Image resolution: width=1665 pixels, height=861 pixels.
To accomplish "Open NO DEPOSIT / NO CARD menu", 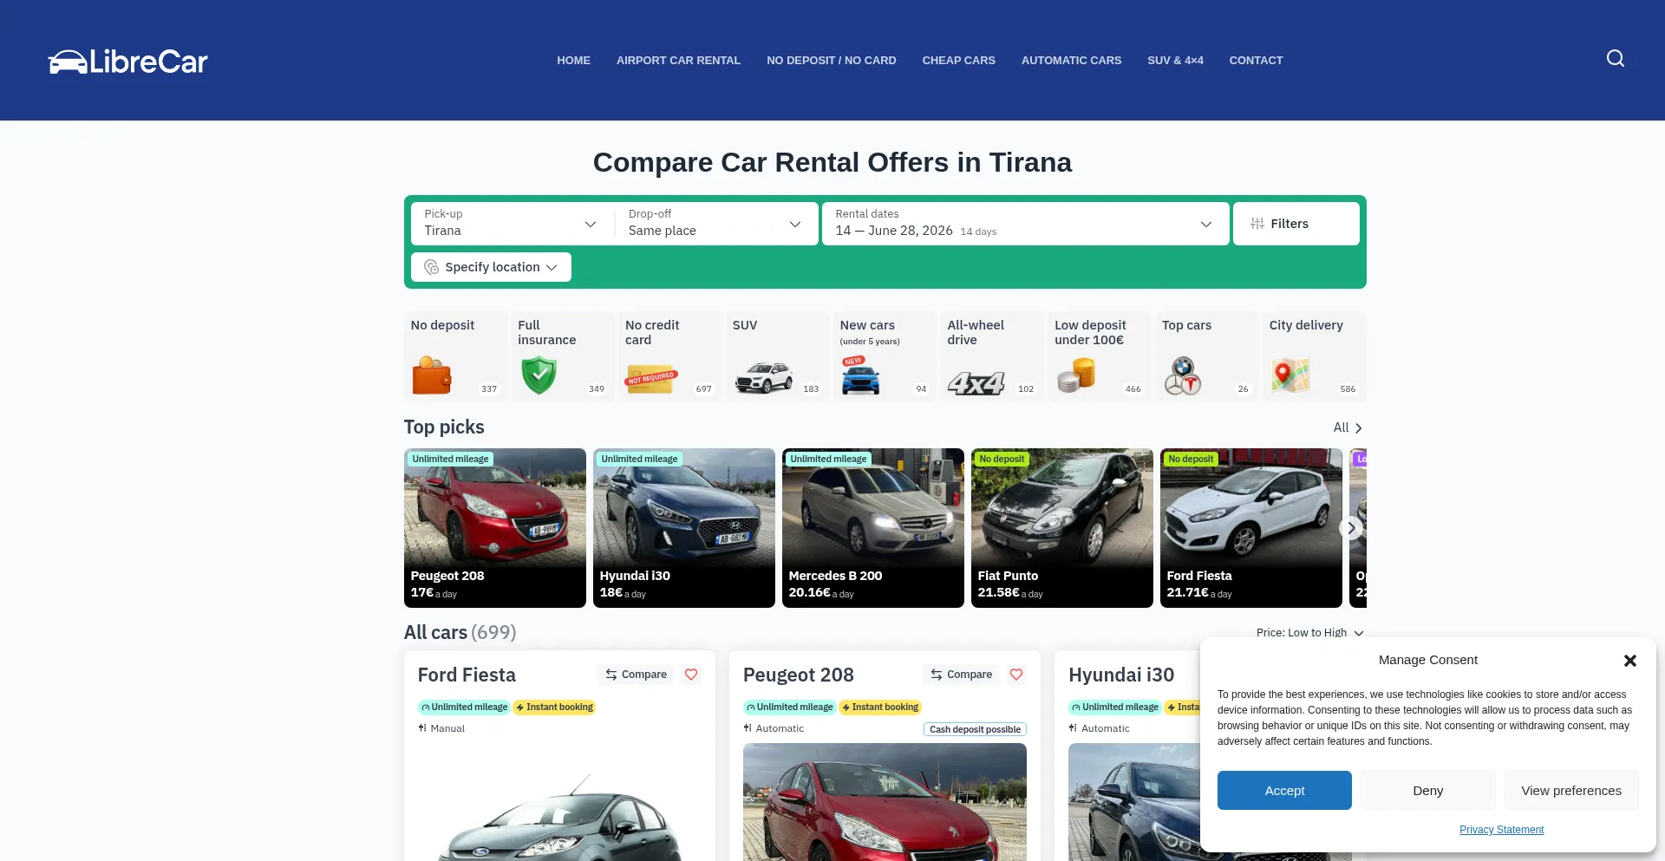I will click(x=831, y=61).
